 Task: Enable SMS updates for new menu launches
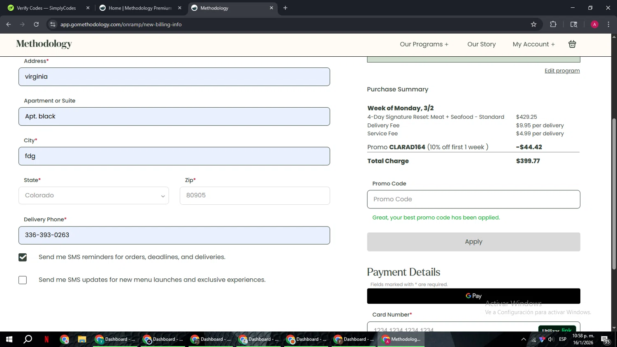click(23, 280)
